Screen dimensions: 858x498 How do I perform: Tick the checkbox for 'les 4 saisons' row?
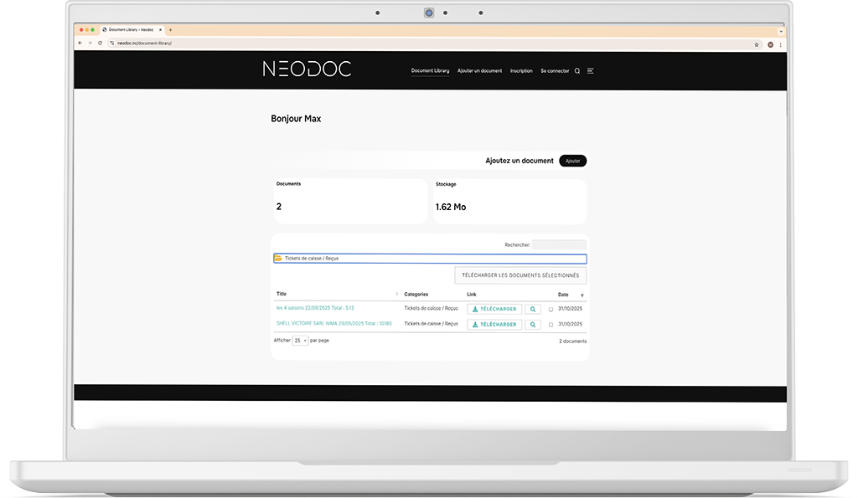tap(550, 310)
